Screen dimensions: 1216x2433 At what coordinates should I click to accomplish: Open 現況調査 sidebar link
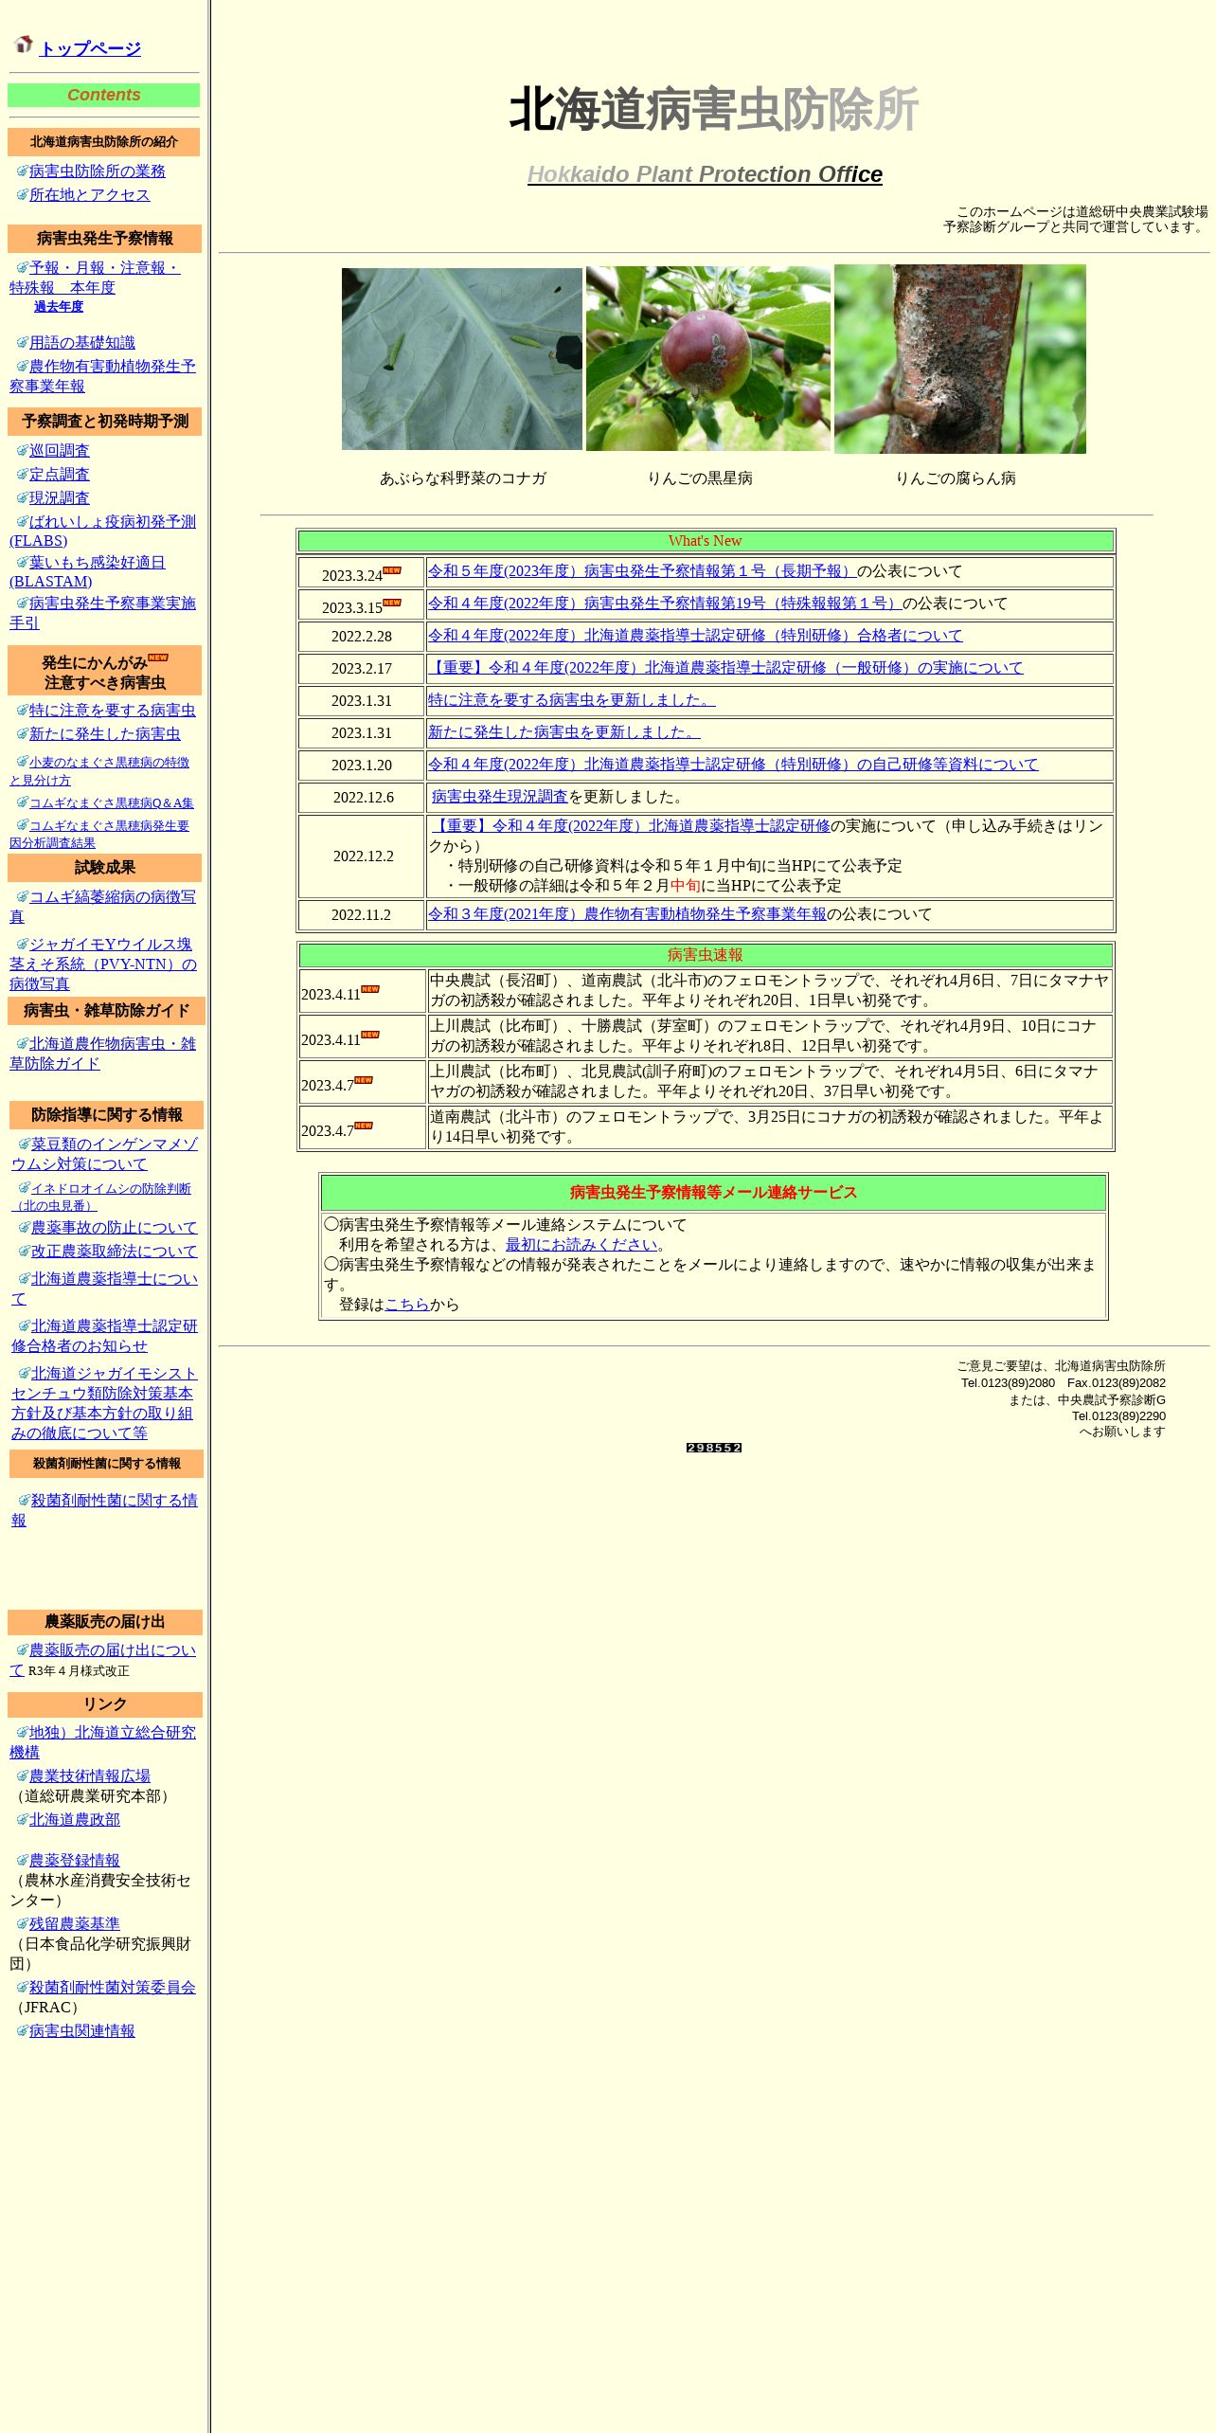pos(59,498)
